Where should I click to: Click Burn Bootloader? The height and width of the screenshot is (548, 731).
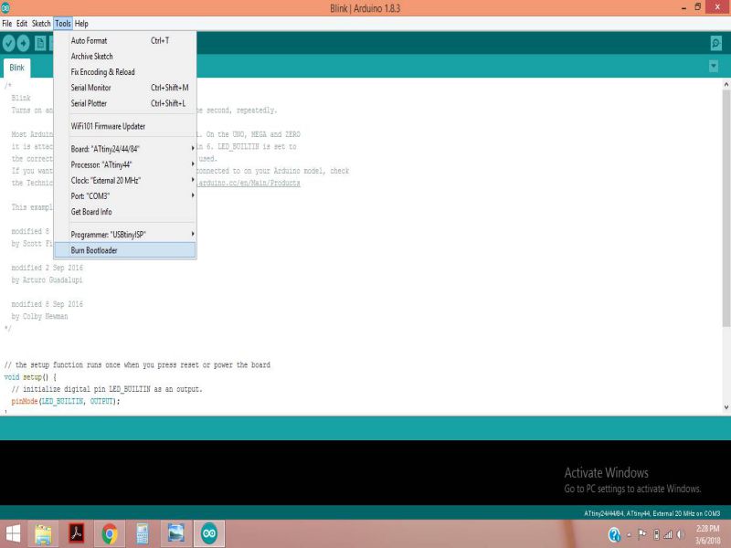[125, 250]
